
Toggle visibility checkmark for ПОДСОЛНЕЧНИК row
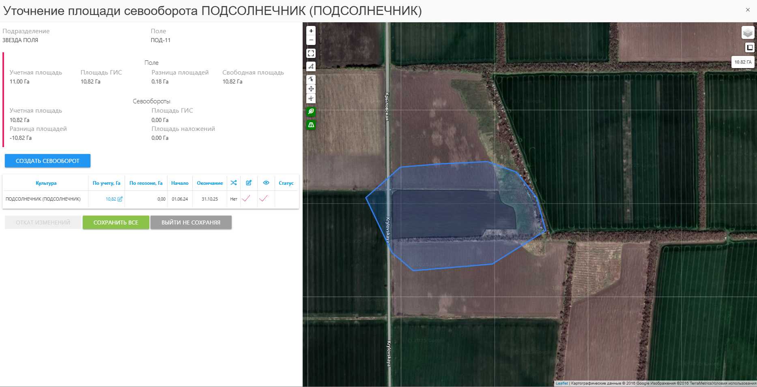(x=263, y=199)
